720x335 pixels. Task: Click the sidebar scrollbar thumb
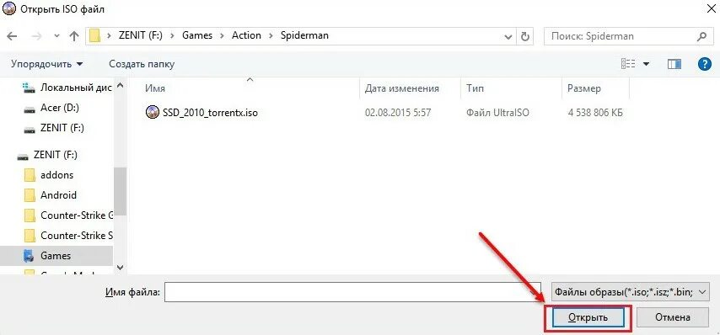click(120, 191)
